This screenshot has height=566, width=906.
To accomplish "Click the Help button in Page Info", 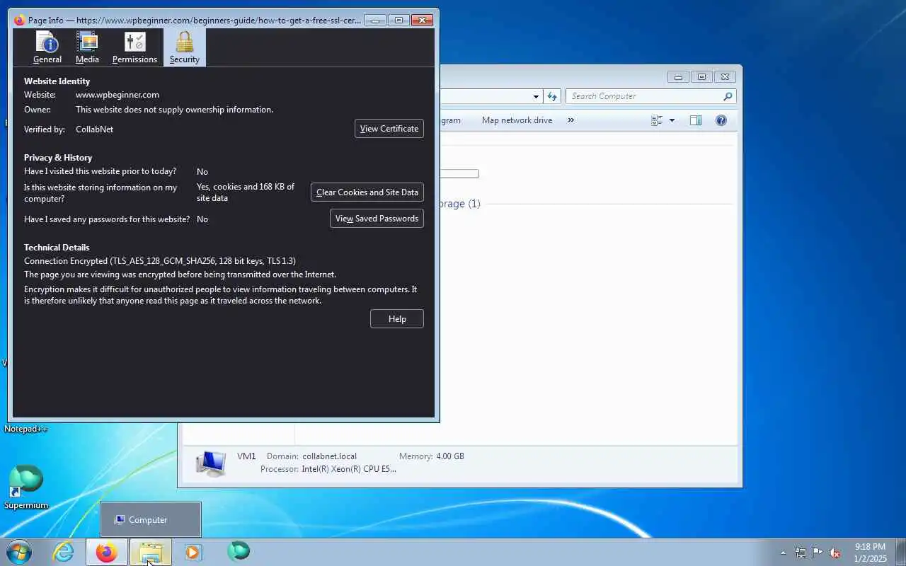I will tap(397, 319).
